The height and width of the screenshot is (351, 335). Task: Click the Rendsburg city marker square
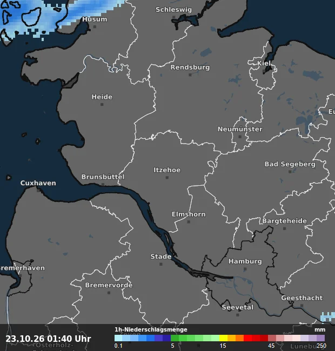(x=190, y=75)
